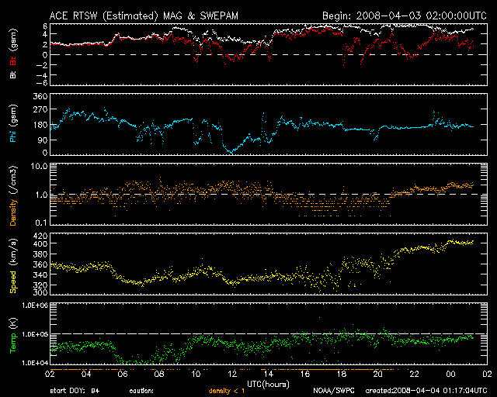The width and height of the screenshot is (497, 397).
Task: Click the 10.0 tick on the Density axis
Action: 39,166
